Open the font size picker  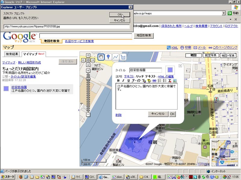[x=139, y=80]
